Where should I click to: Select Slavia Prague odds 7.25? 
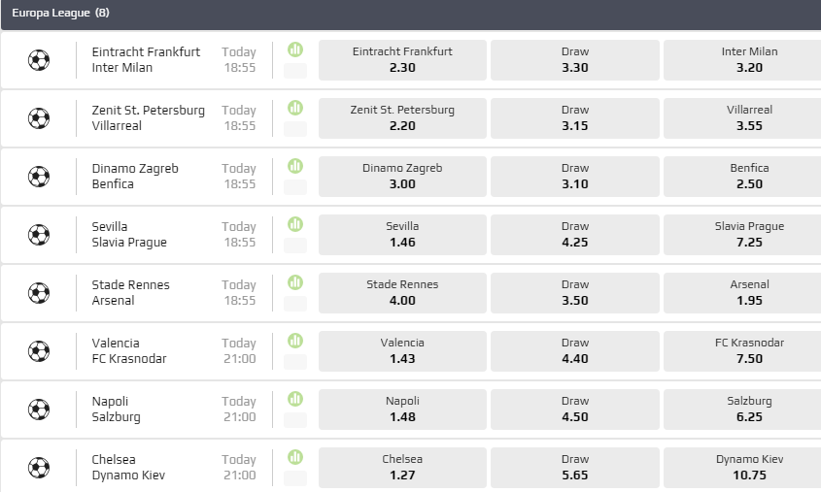pos(748,235)
